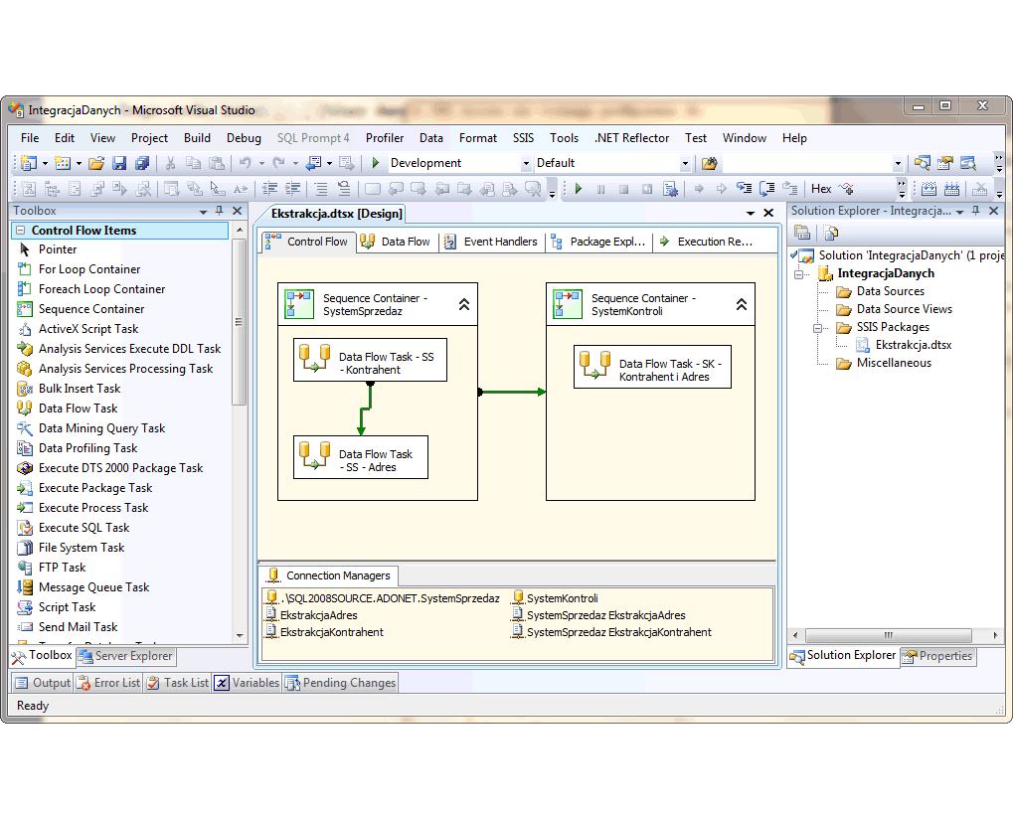This screenshot has width=1013, height=819.
Task: Click the Step Over debug icon
Action: (766, 189)
